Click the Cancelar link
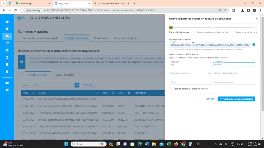 click(x=210, y=99)
